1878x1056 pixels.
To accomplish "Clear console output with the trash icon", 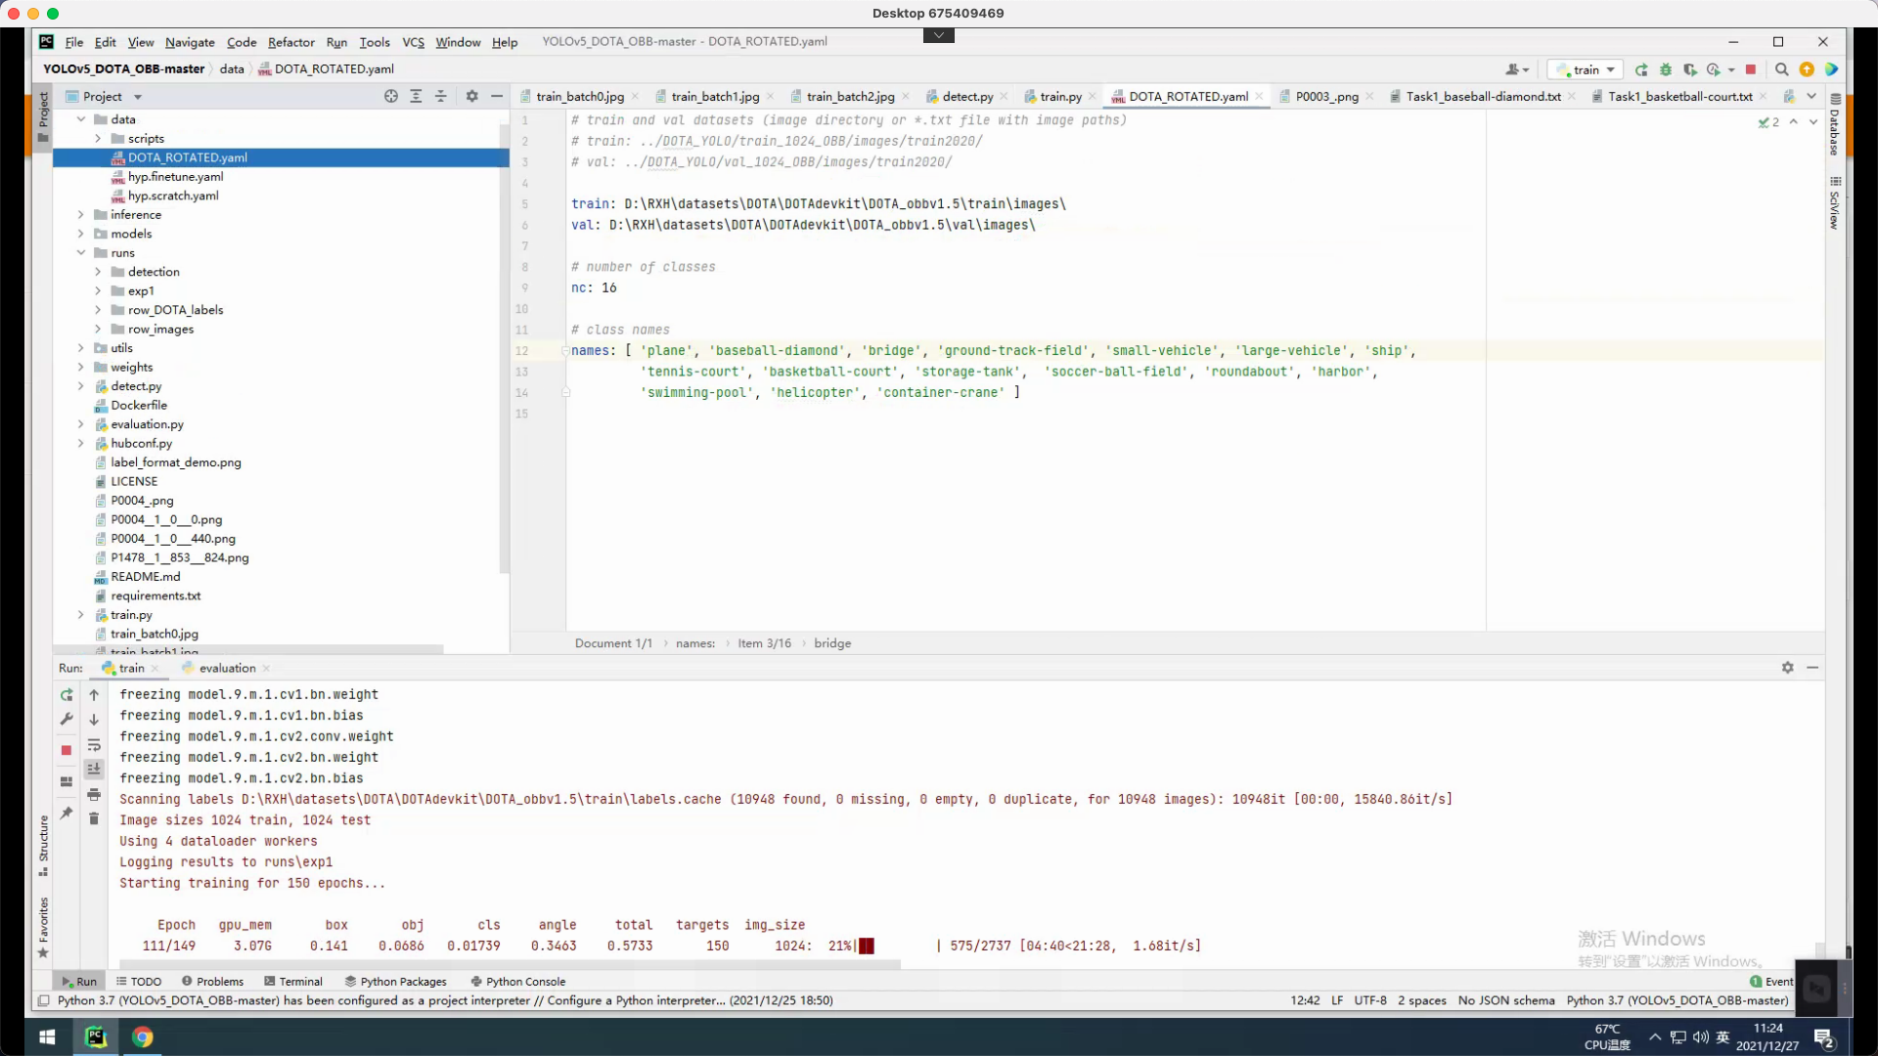I will [94, 818].
